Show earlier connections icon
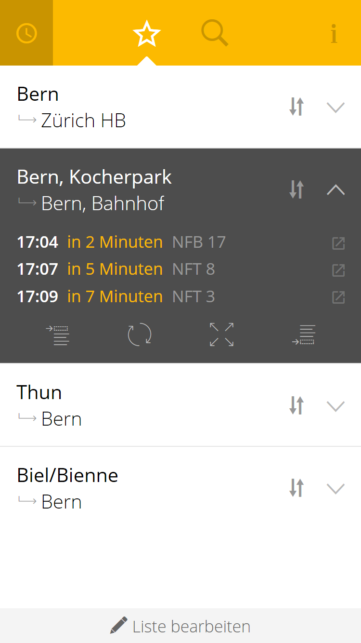 [58, 335]
